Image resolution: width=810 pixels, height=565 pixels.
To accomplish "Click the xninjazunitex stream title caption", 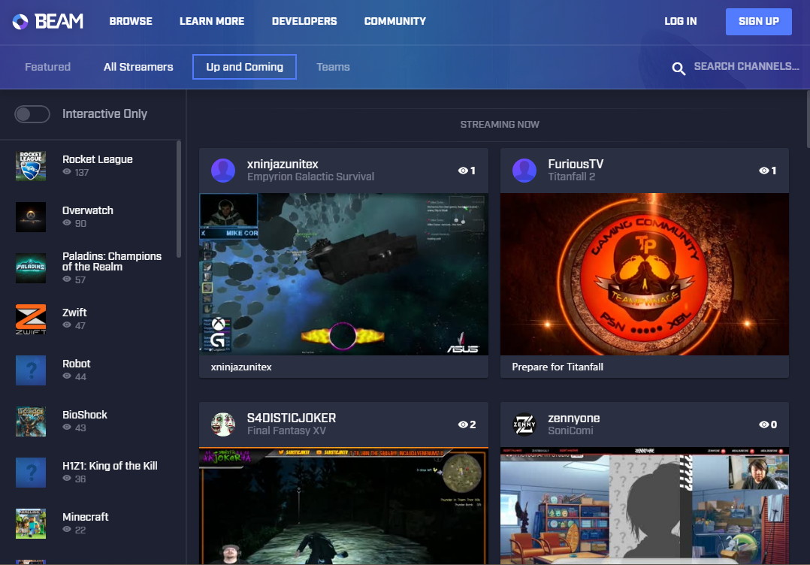I will pos(240,367).
